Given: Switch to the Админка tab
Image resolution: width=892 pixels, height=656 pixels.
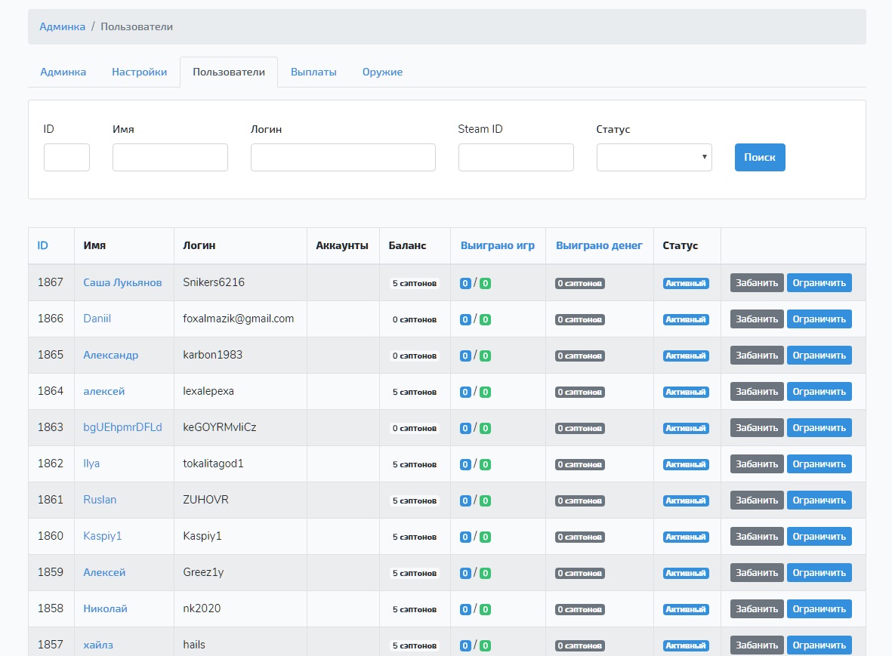Looking at the screenshot, I should tap(63, 72).
